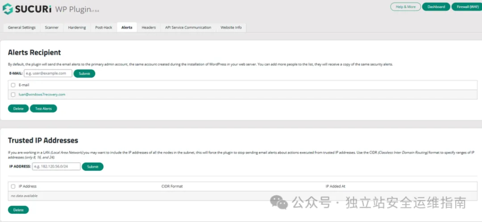
Task: Focus the IP ADDRESS input field
Action: (x=56, y=166)
